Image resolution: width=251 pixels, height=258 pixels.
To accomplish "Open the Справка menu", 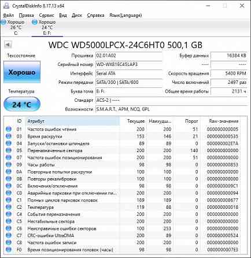I will coord(95,15).
